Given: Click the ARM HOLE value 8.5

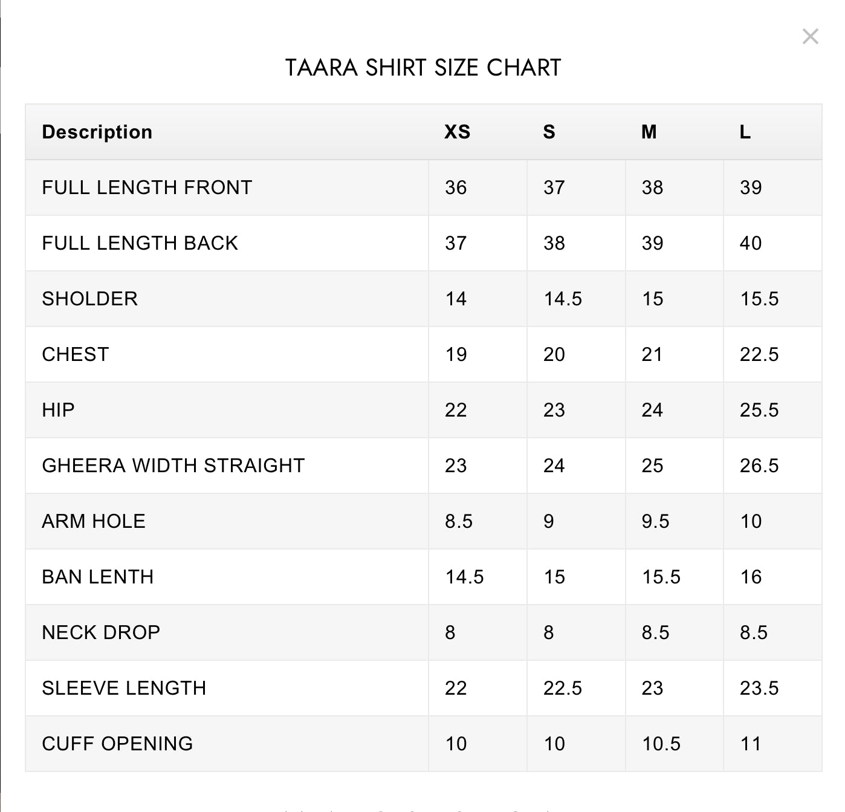Looking at the screenshot, I should 459,521.
